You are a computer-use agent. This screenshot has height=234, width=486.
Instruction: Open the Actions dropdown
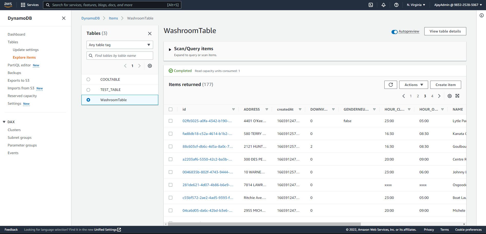414,85
